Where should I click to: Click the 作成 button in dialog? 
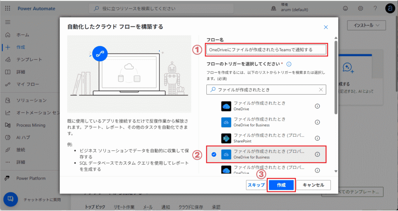click(281, 185)
